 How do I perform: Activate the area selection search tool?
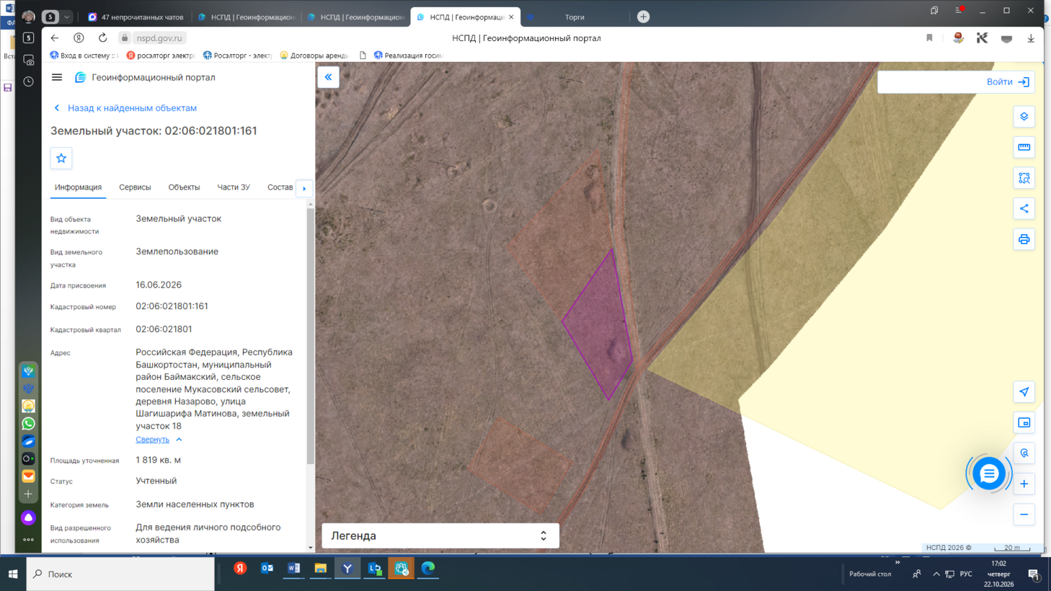coord(1024,178)
